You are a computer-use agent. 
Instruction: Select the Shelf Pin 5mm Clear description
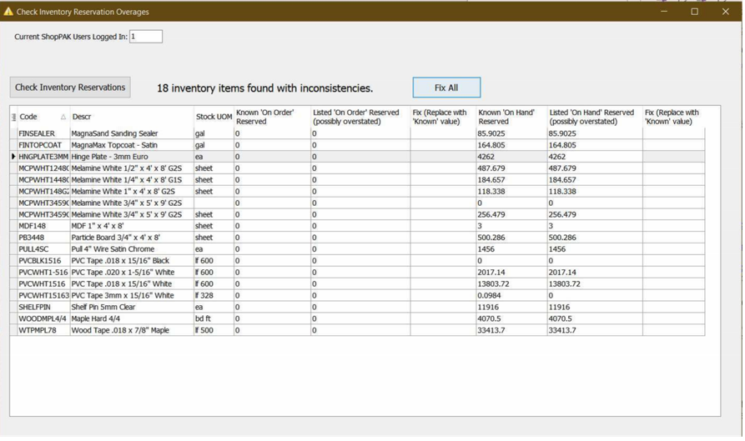point(130,308)
